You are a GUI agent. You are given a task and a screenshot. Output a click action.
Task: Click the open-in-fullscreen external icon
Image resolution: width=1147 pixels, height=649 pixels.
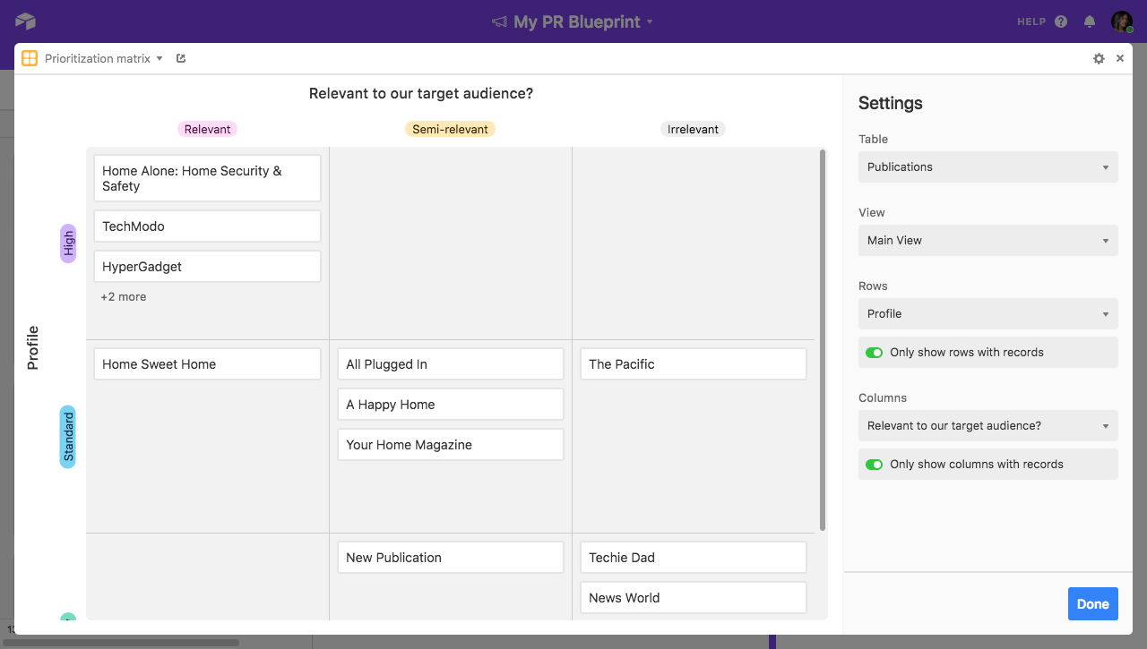click(x=181, y=58)
